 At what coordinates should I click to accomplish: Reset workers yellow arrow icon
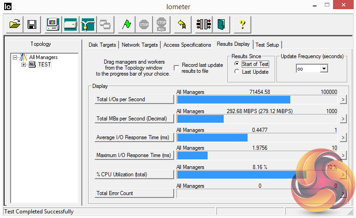point(182,24)
